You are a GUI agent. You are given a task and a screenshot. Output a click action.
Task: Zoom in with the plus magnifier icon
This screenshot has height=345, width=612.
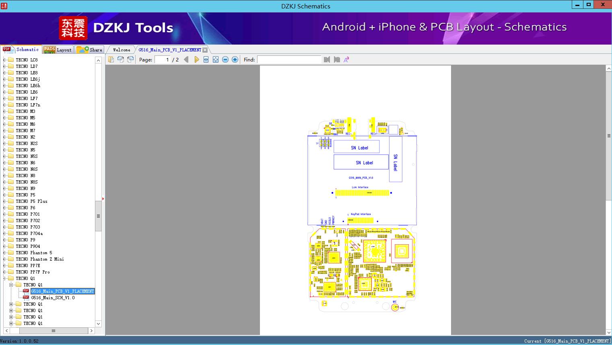pyautogui.click(x=235, y=59)
